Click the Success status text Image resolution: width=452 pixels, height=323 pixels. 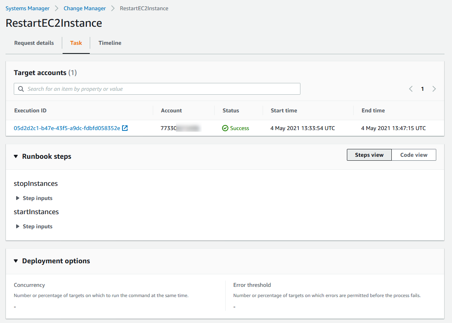[239, 128]
